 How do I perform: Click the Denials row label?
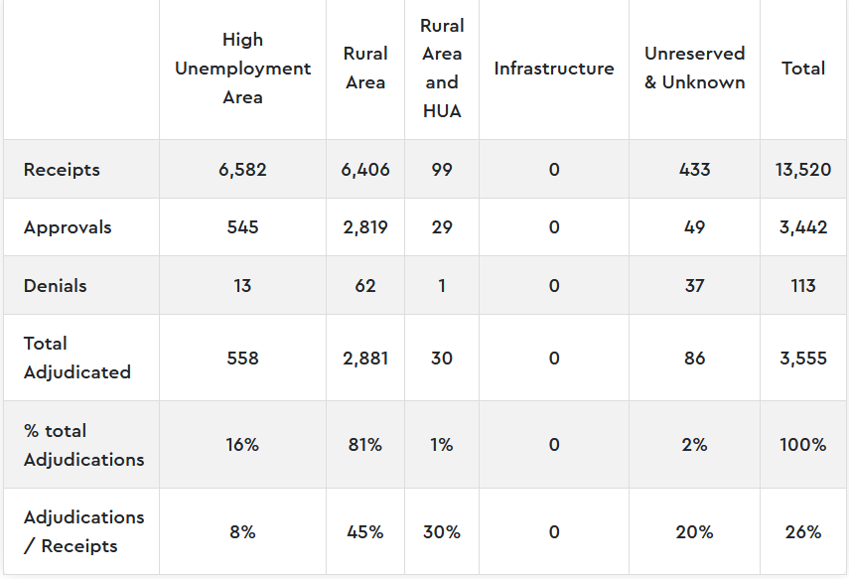click(56, 286)
